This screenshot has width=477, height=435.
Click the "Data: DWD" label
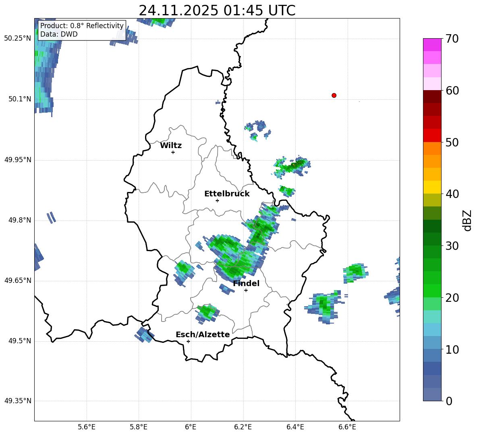tap(59, 34)
